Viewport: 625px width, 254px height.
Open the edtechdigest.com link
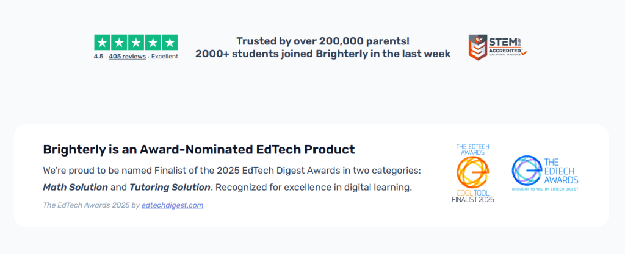[172, 205]
